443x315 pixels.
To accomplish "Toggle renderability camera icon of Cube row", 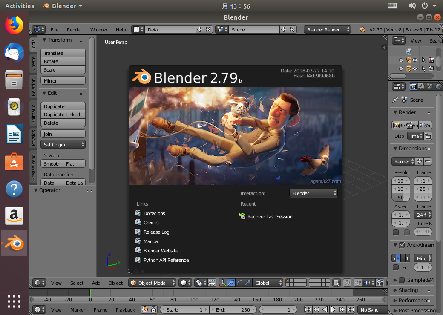I will 431,68.
